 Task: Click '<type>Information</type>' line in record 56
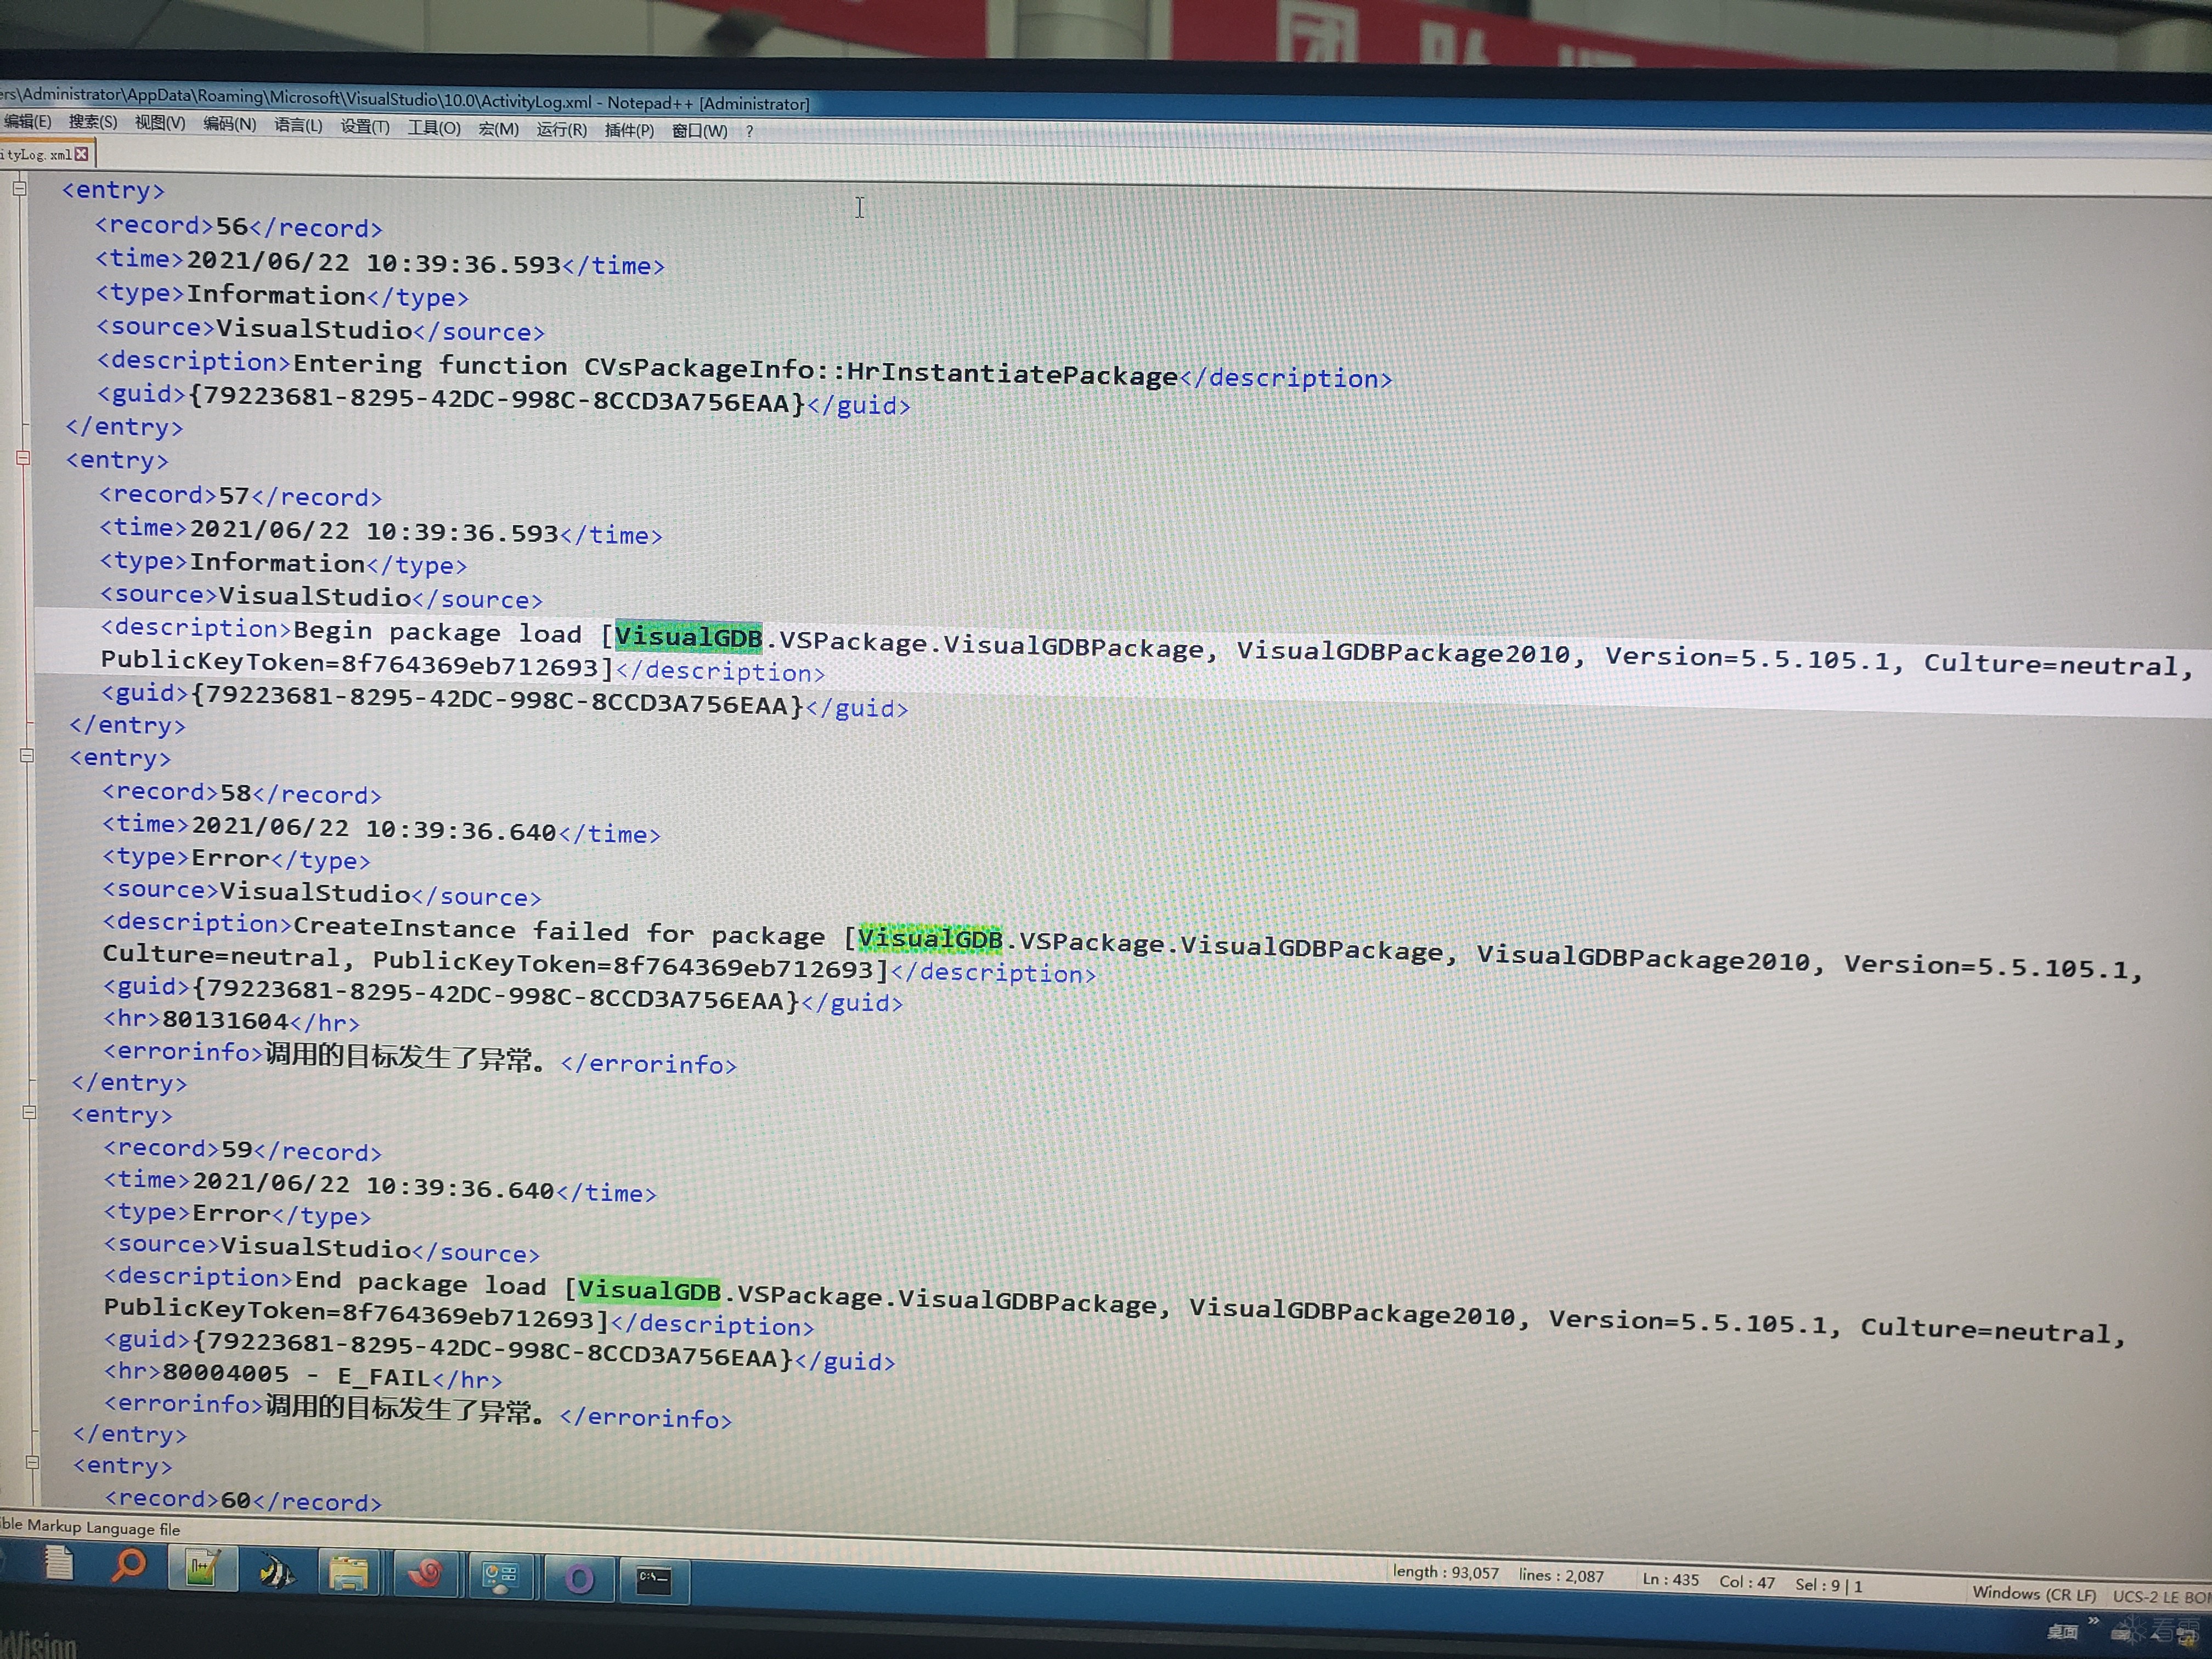click(283, 295)
